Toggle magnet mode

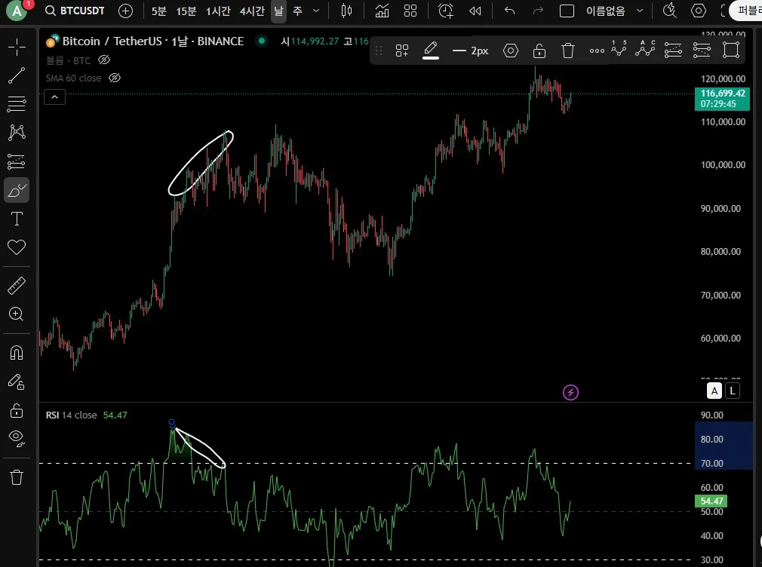(17, 352)
